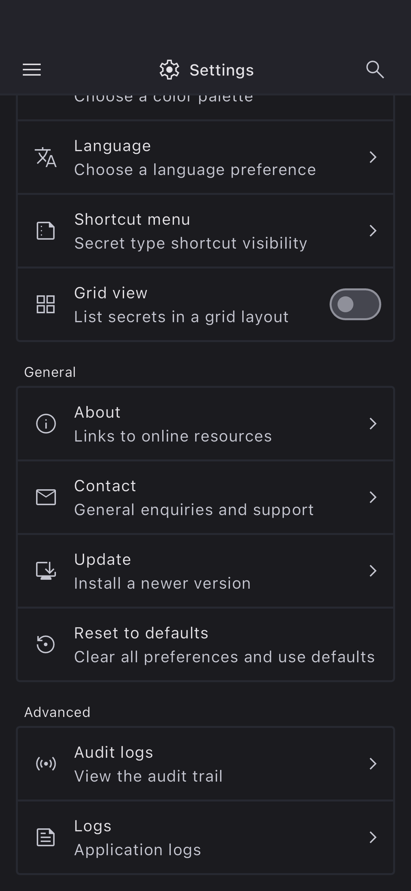Viewport: 411px width, 891px height.
Task: Click the Language translate icon
Action: [46, 157]
